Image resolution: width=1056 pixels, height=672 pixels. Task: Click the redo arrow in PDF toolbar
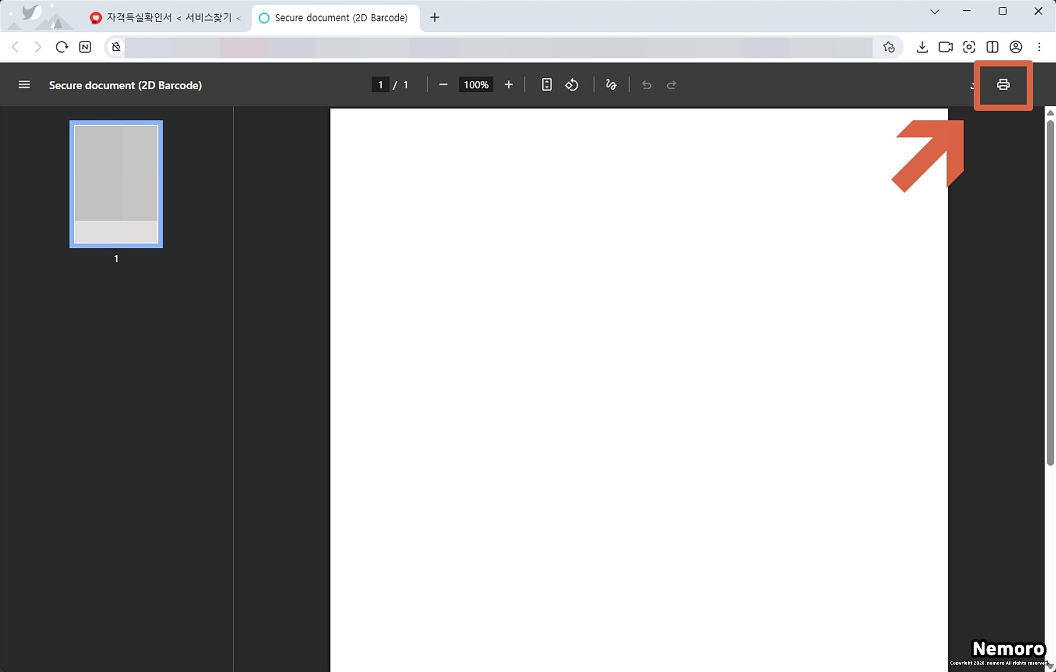671,85
